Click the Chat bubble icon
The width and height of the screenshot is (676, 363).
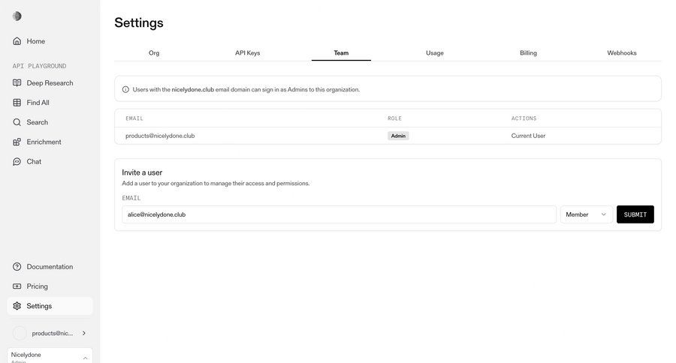pos(17,161)
